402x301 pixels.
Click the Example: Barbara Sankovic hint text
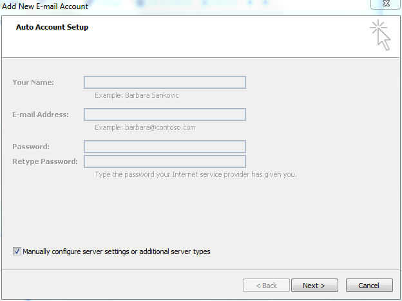pyautogui.click(x=137, y=95)
